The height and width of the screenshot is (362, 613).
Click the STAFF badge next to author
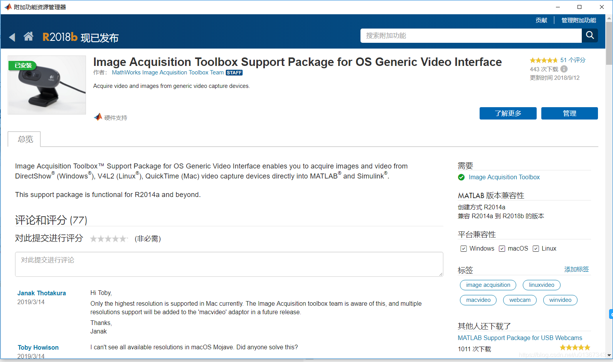[234, 72]
